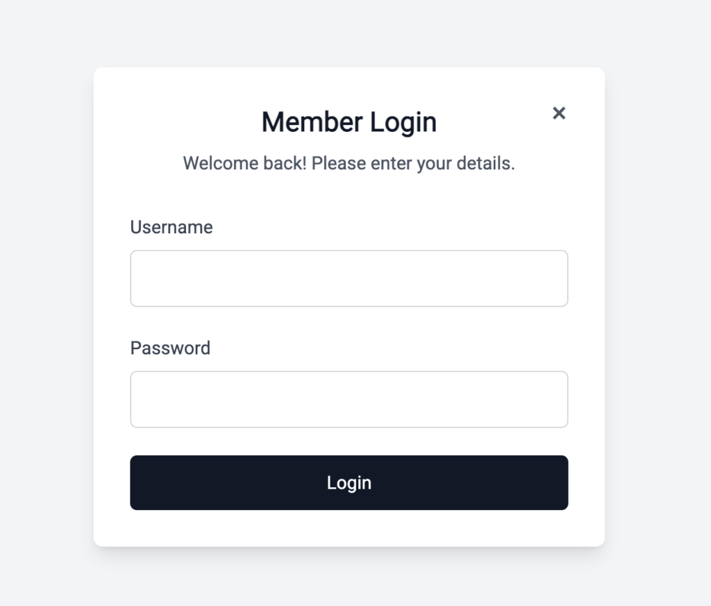Click the word 'Login' on the button
711x606 pixels.
point(349,482)
